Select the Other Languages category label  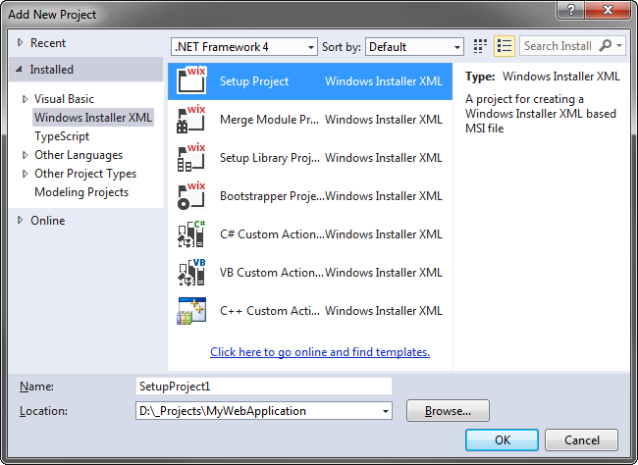tap(79, 155)
